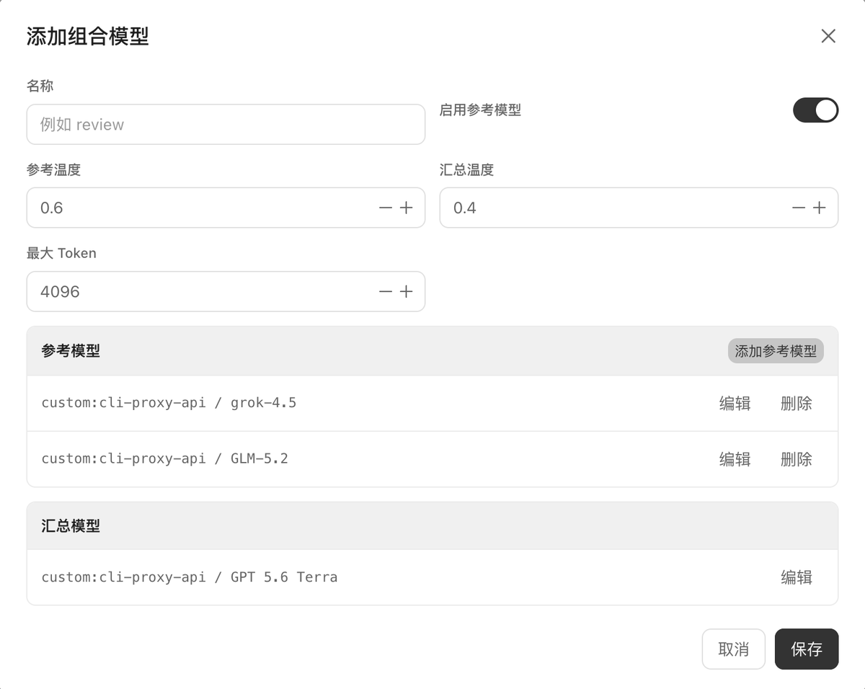
Task: Edit the grok-4.5 reference model
Action: (735, 404)
